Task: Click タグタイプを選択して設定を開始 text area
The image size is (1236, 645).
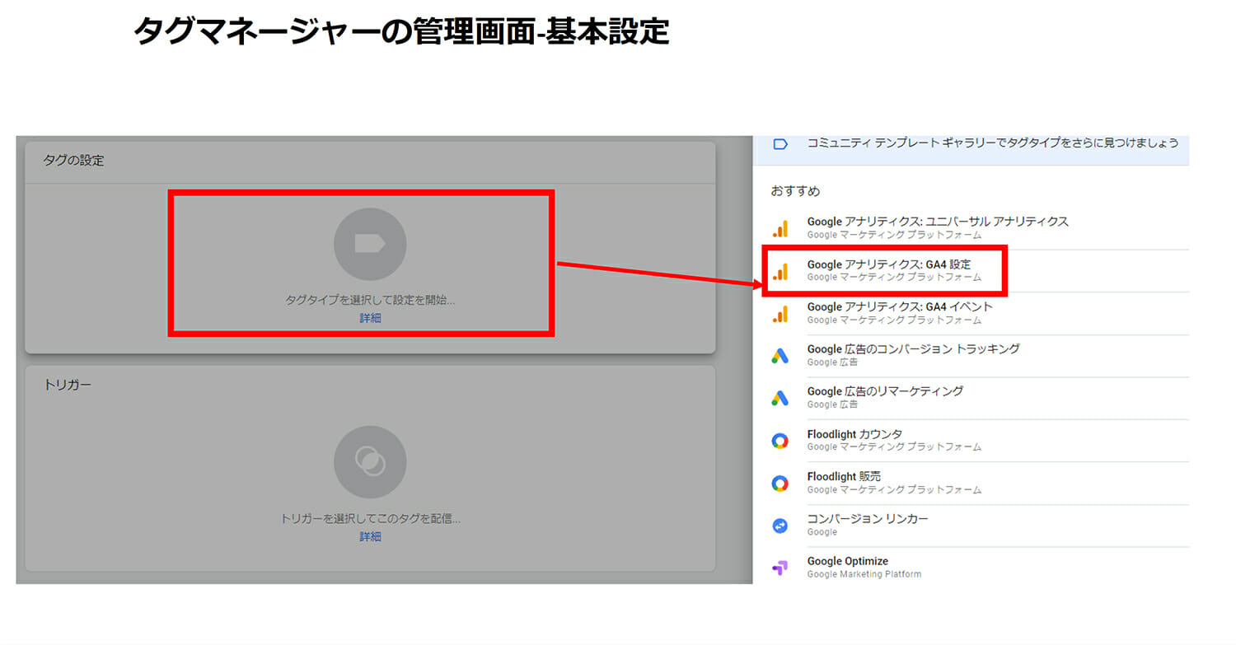Action: [370, 301]
